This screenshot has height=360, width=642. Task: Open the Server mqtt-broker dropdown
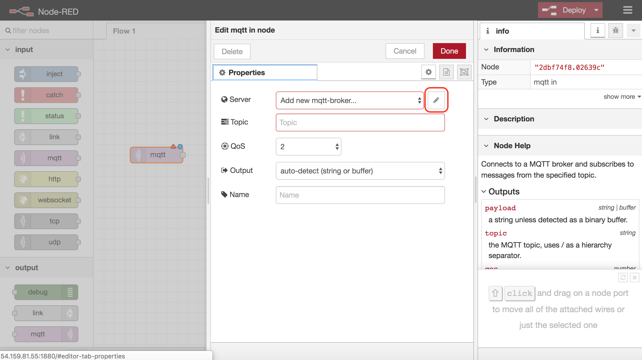350,100
